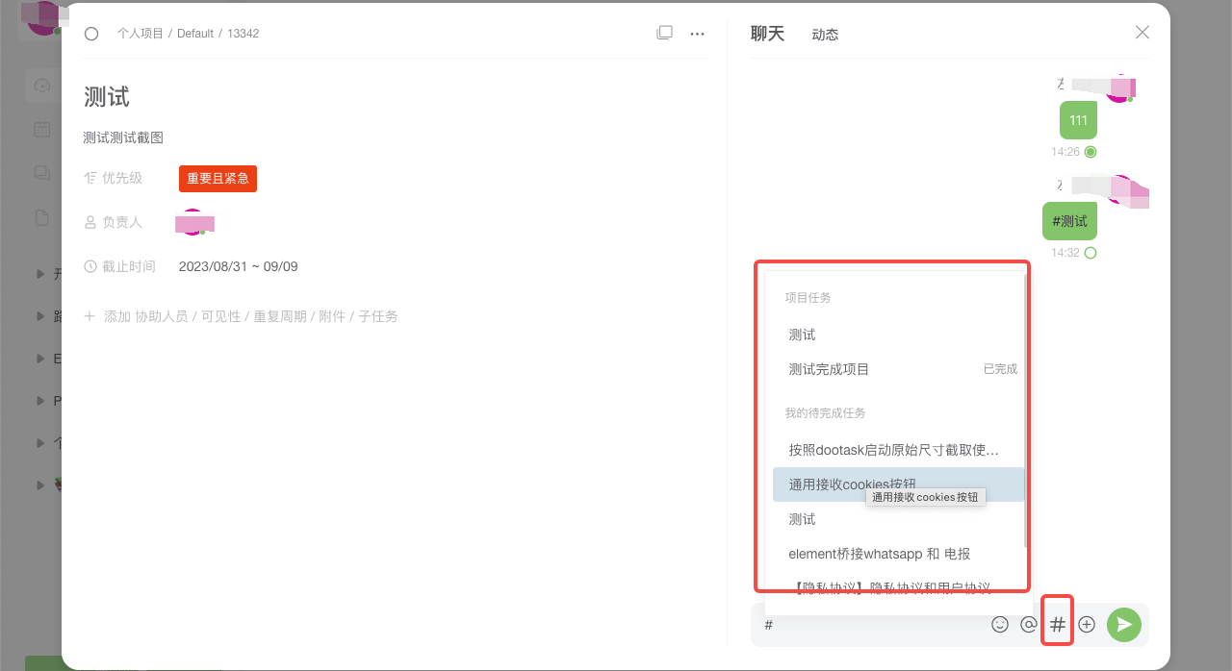Expand the sidebar section starting with E
Screen dimensions: 1232x671
(40, 358)
